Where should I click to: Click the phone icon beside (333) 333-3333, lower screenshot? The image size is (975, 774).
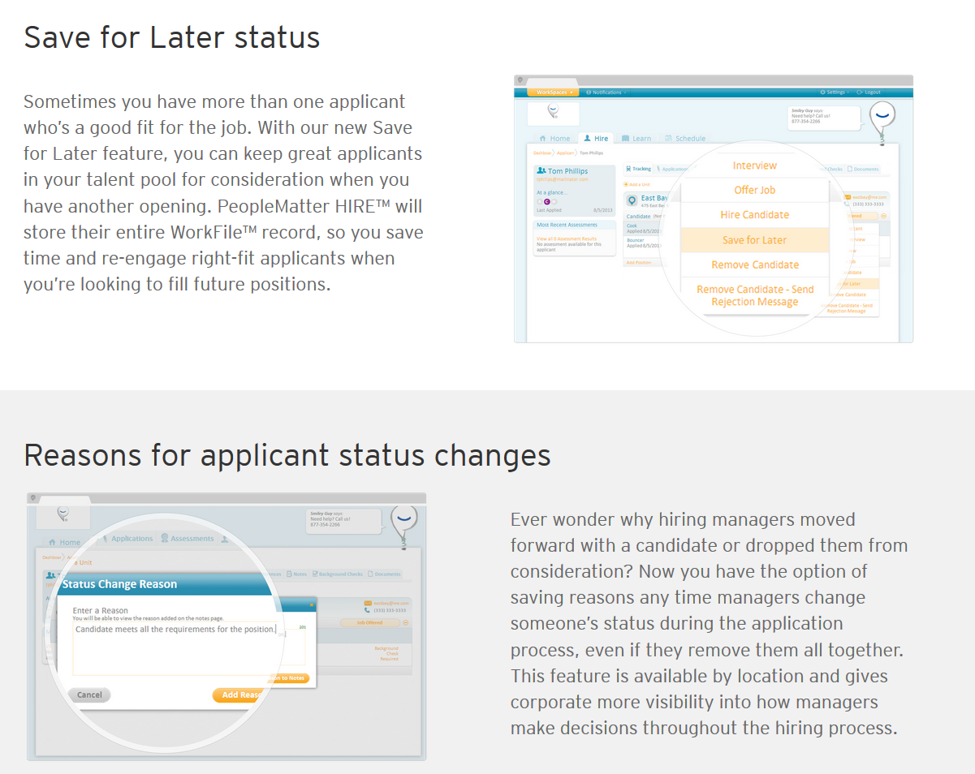click(367, 610)
